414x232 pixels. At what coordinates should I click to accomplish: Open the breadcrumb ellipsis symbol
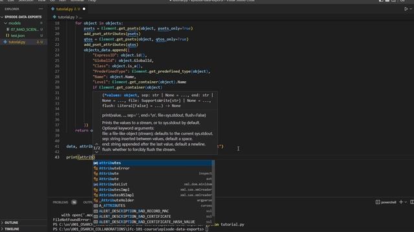[x=80, y=17]
